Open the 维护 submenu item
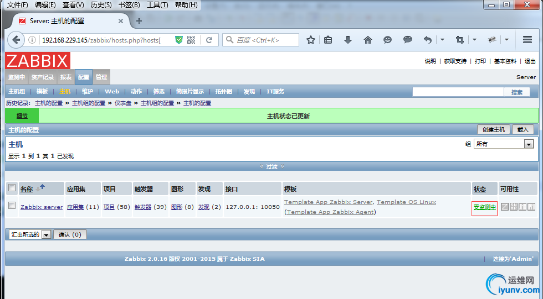 [x=88, y=92]
